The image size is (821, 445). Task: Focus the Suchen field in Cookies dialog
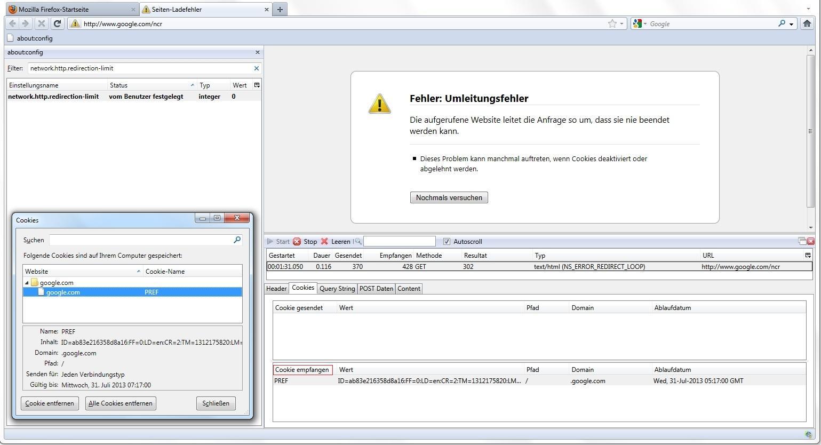(140, 240)
